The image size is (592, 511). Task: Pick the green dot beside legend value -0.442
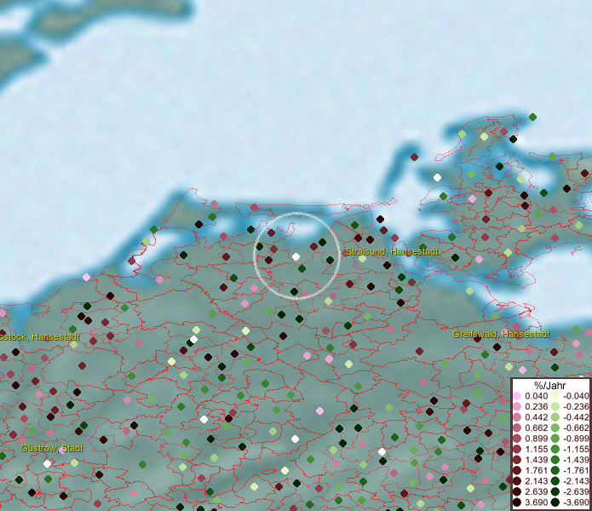555,417
